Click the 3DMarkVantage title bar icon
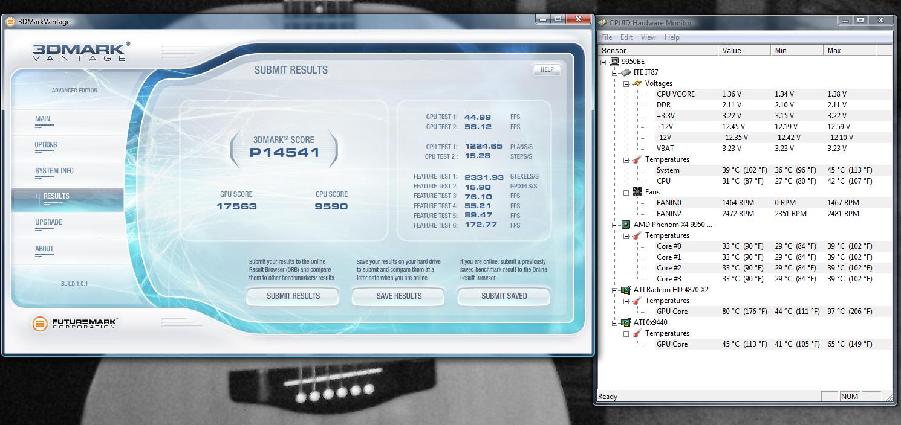Screen dimensions: 901x425 pos(11,22)
